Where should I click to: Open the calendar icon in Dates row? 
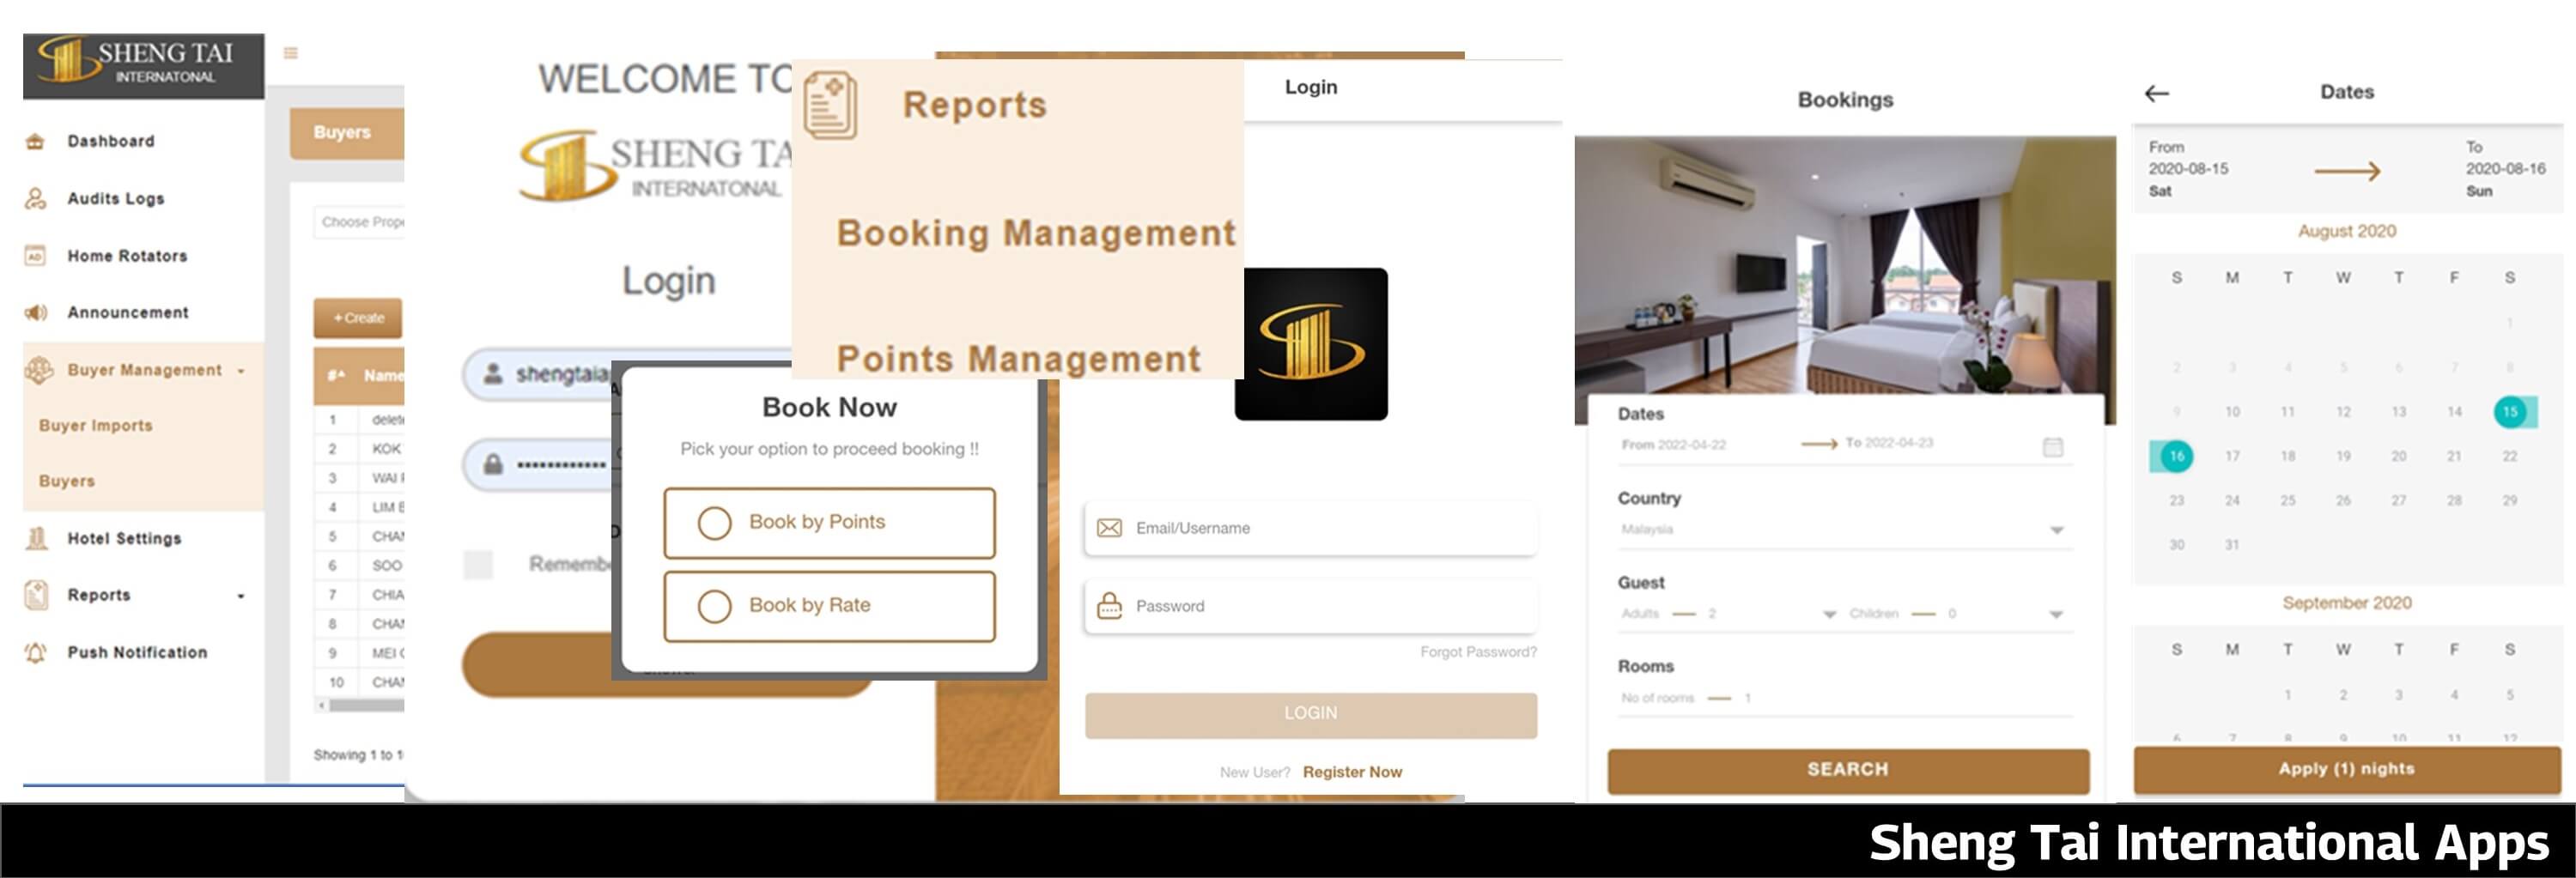click(x=2052, y=446)
